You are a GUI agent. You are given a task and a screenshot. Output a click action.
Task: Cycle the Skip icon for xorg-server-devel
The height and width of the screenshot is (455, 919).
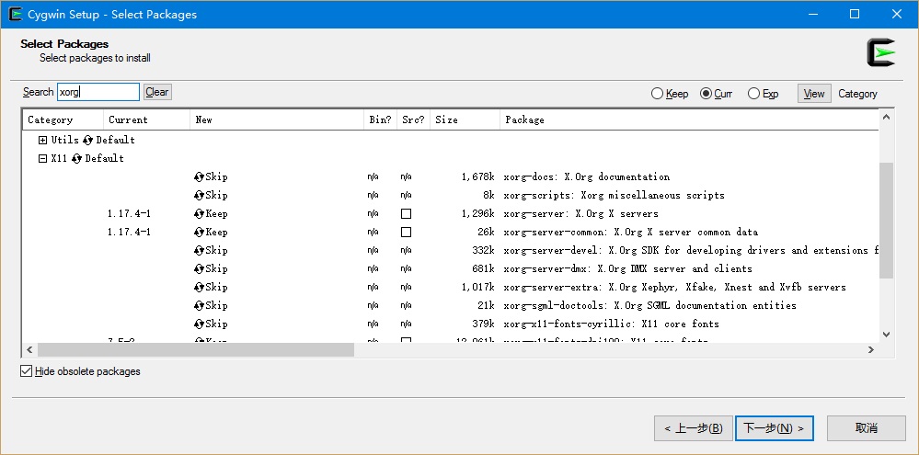pos(199,250)
